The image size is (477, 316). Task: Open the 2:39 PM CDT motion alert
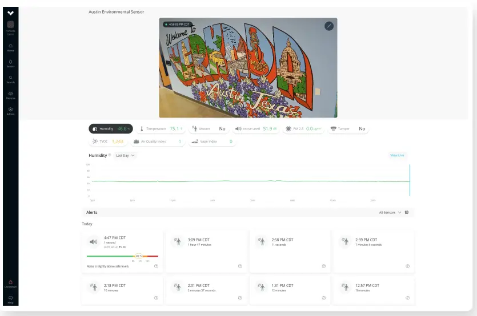374,252
